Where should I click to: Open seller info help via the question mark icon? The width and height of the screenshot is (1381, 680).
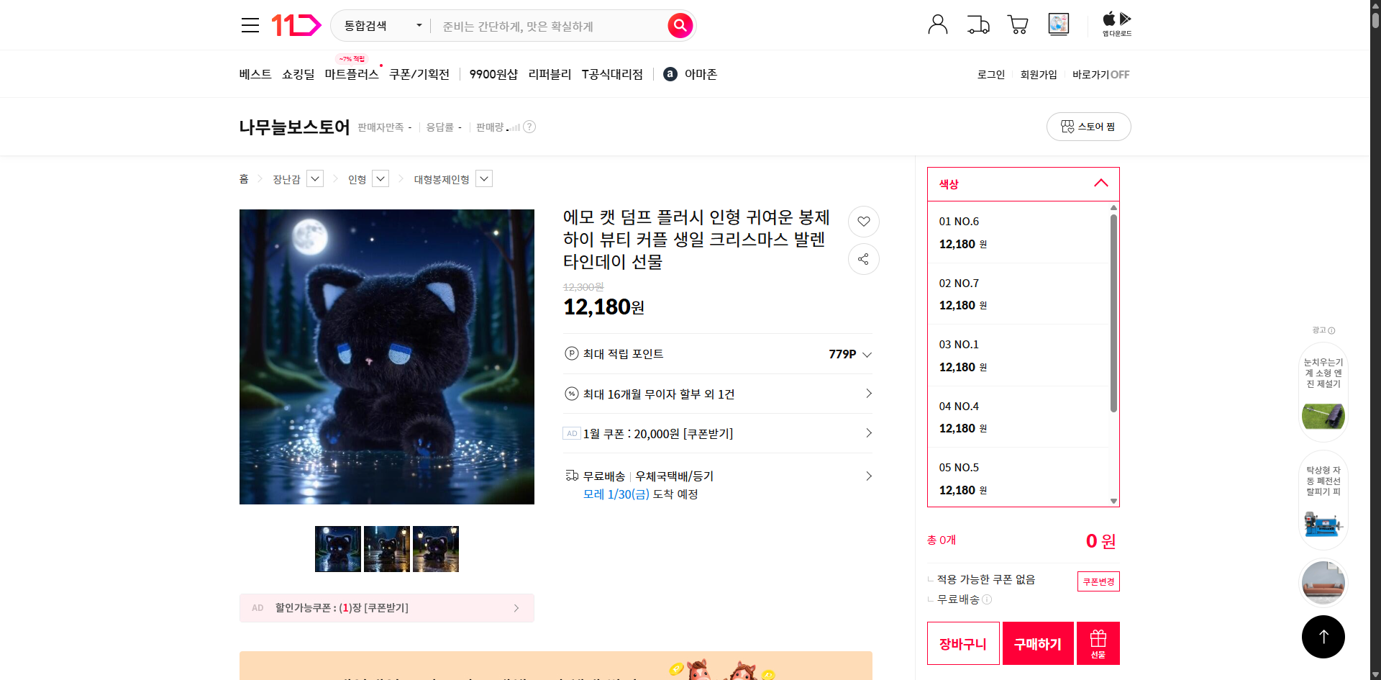(x=530, y=127)
